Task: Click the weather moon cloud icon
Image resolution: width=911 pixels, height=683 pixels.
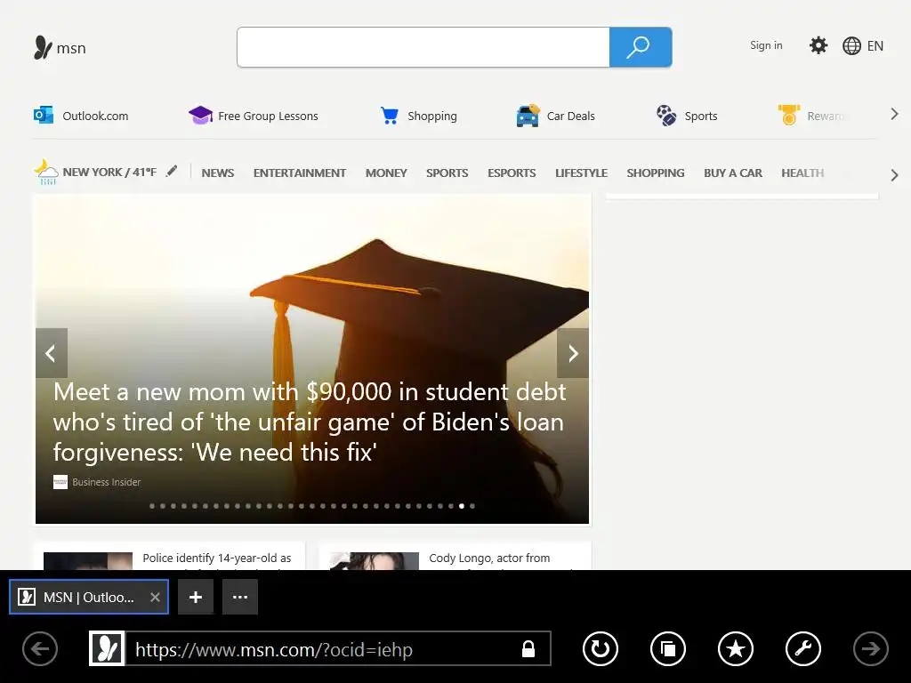Action: [x=46, y=172]
